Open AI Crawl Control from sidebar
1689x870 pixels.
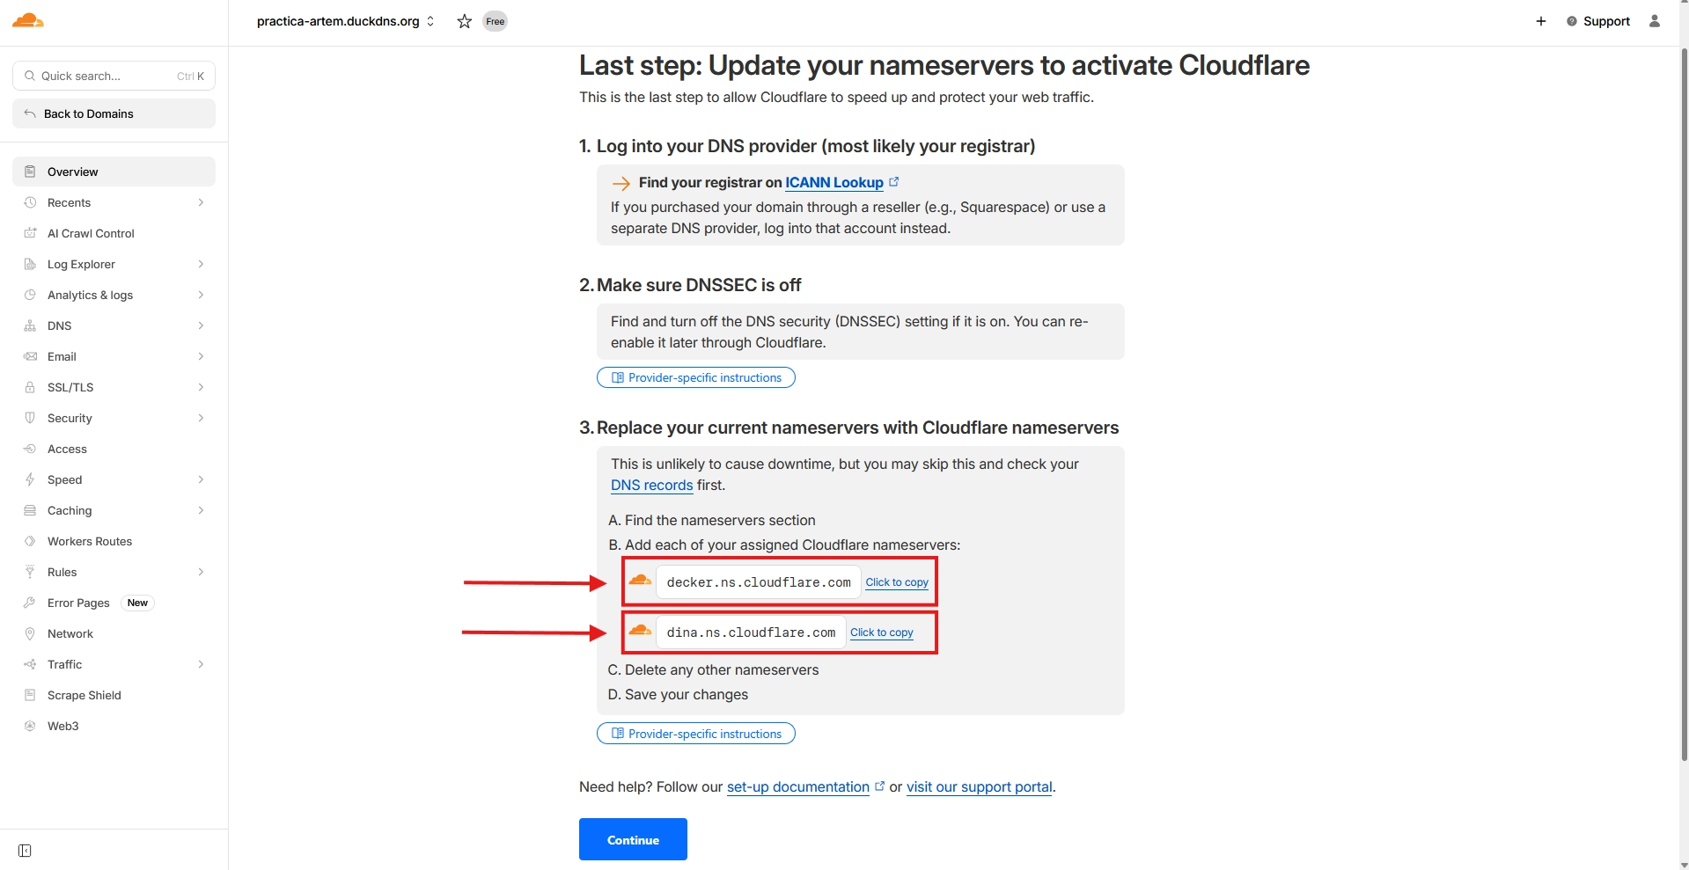tap(91, 233)
